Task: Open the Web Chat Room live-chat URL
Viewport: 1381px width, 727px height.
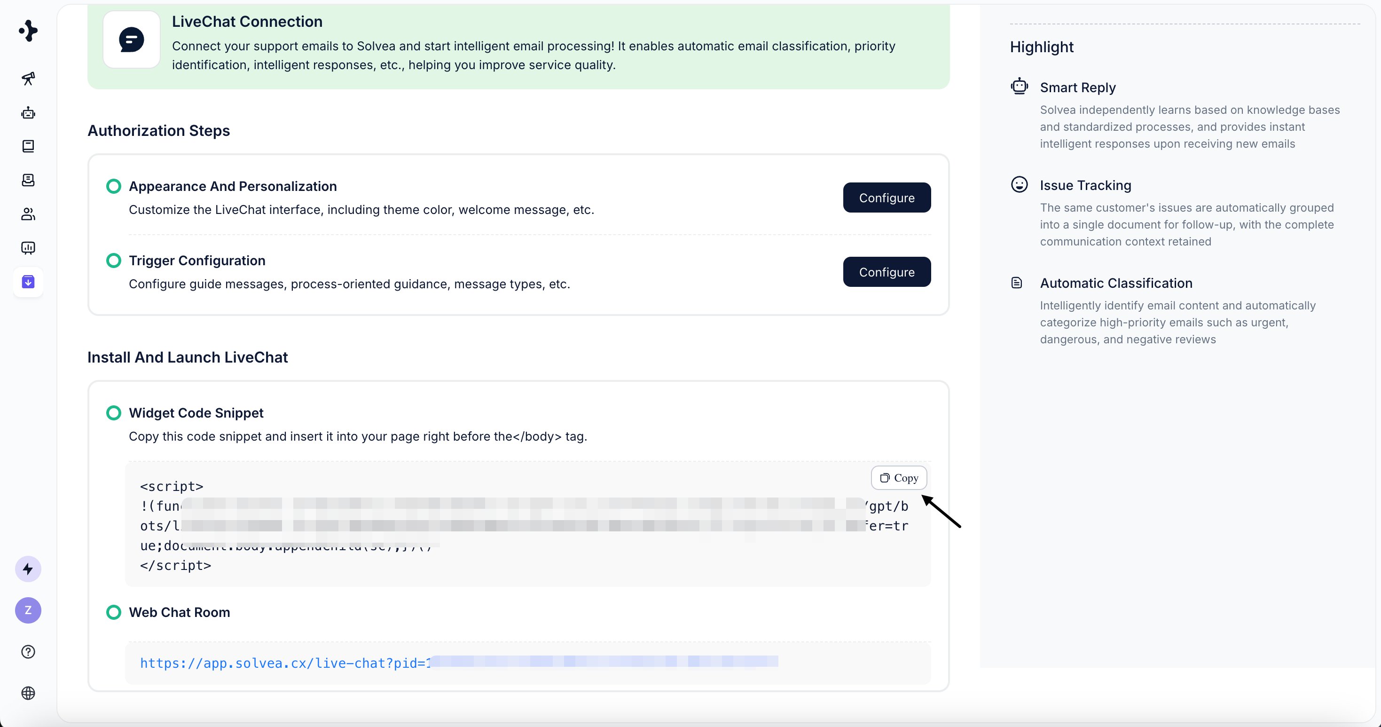Action: pos(459,663)
